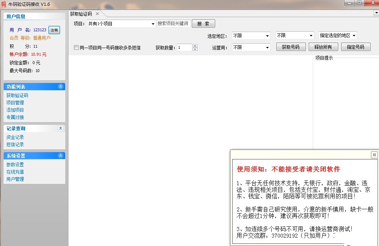Close the 获取验证码 tab
Viewport: 379px width, 246px height.
[97, 14]
